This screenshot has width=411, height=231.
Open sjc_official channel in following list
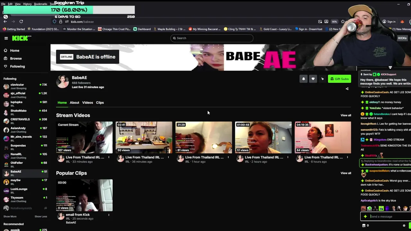coord(25,95)
